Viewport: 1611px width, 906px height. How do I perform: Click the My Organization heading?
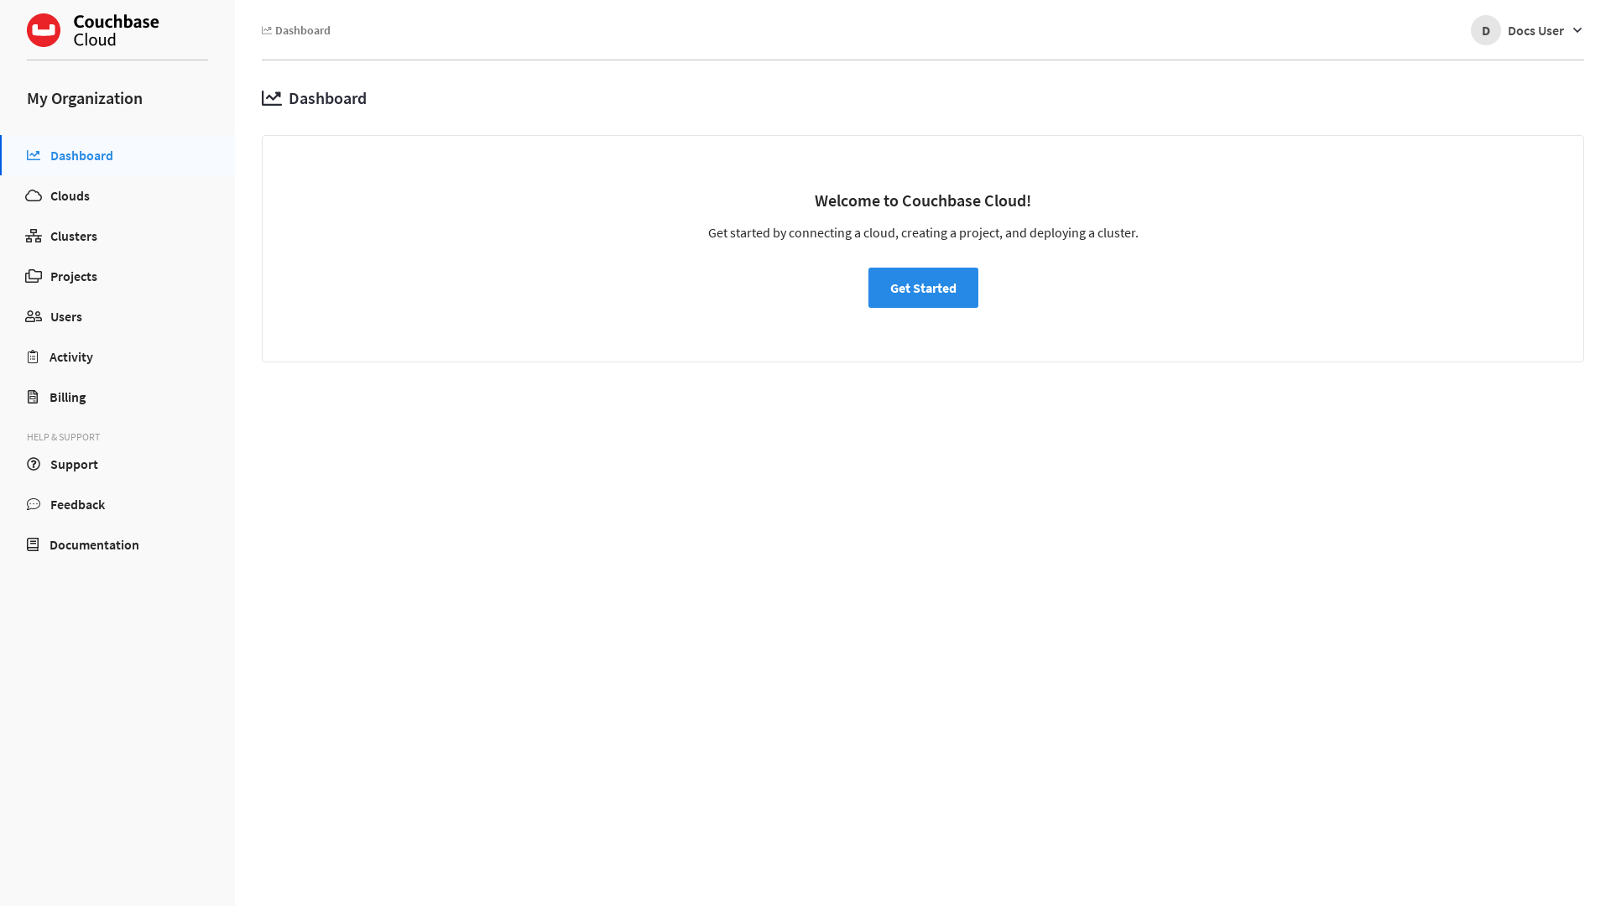(x=85, y=98)
